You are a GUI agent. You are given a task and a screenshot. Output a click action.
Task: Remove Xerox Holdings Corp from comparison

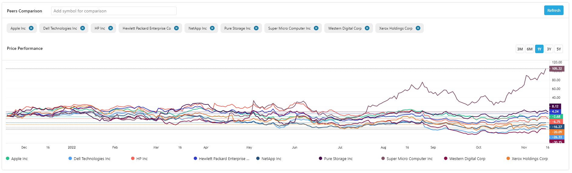418,28
